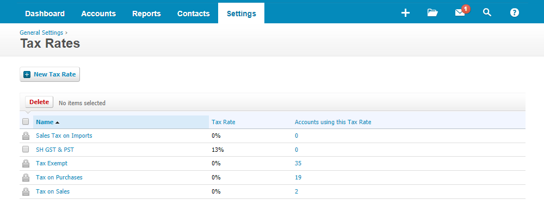This screenshot has width=544, height=206.
Task: Click the 13% tax rate value
Action: coord(218,150)
